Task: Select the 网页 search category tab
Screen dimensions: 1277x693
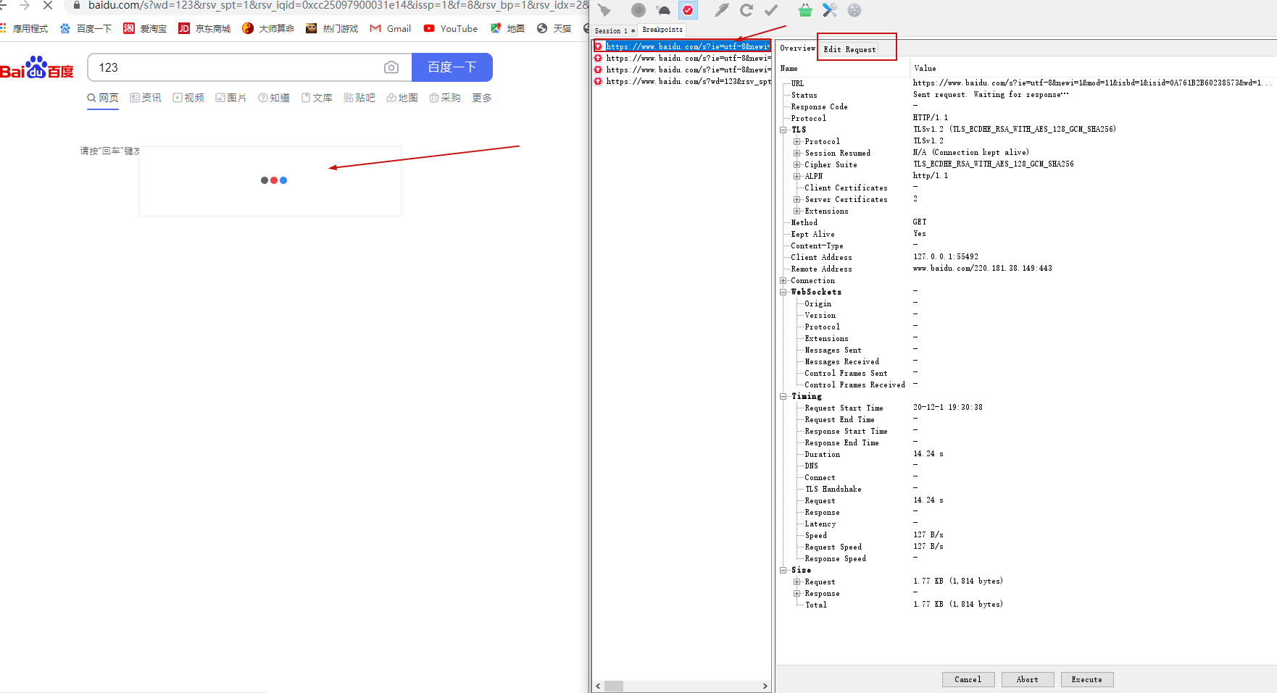Action: pos(103,98)
